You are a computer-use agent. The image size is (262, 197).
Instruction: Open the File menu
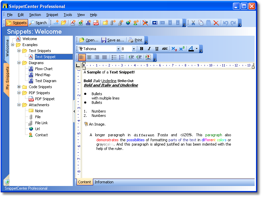[10, 15]
